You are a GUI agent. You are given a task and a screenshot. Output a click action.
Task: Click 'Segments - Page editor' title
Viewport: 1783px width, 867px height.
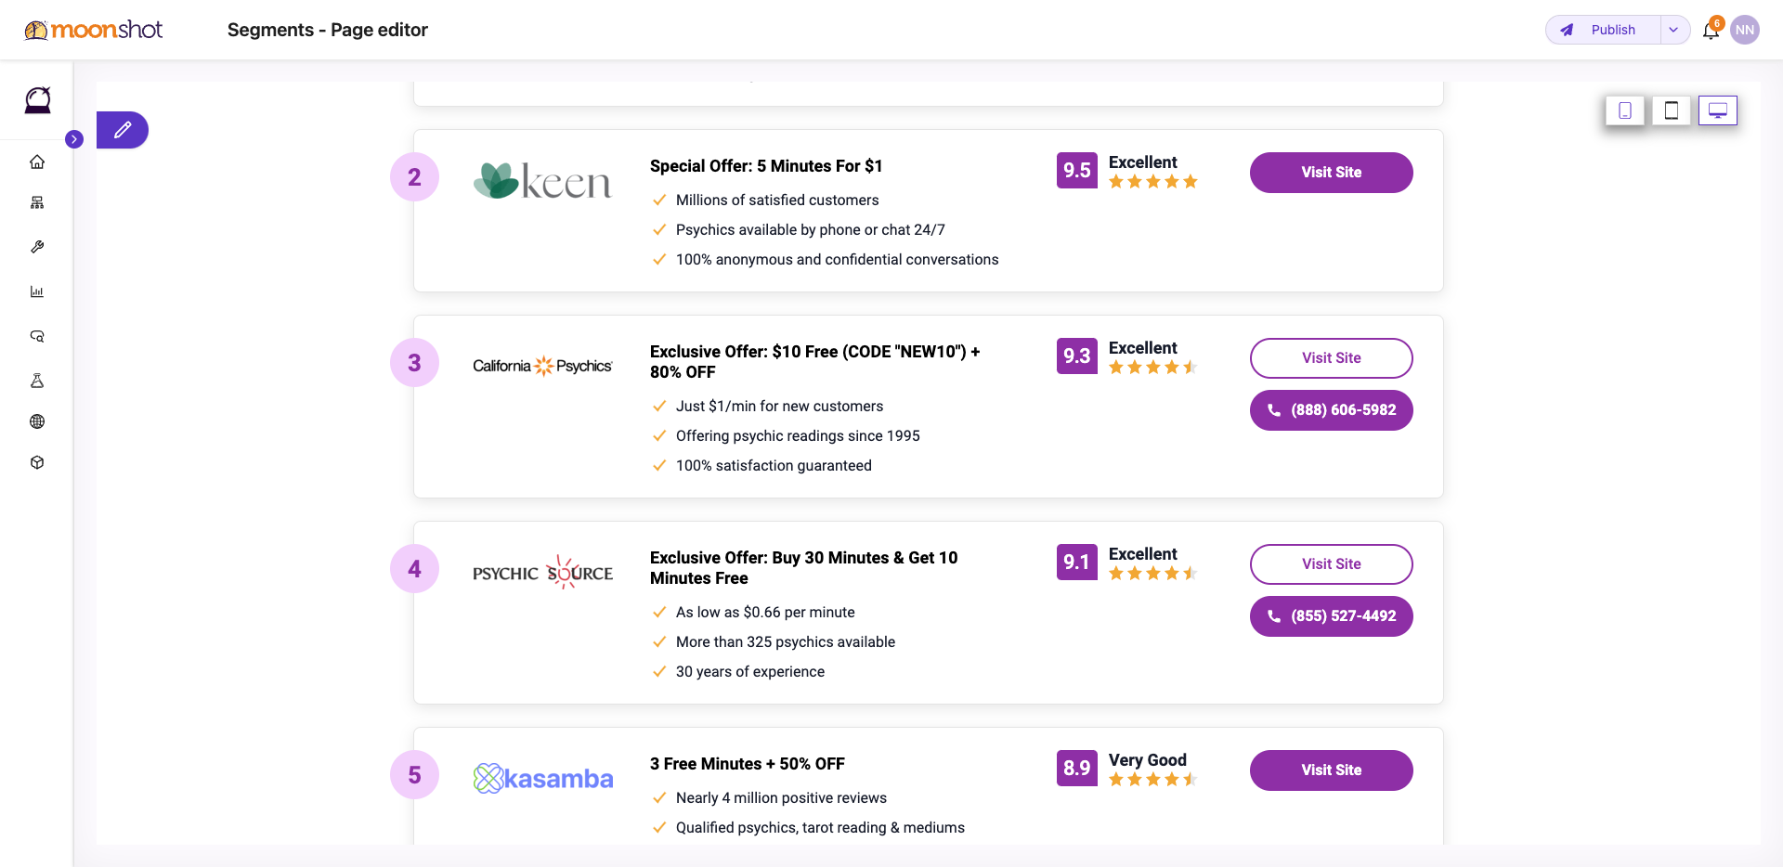(328, 30)
